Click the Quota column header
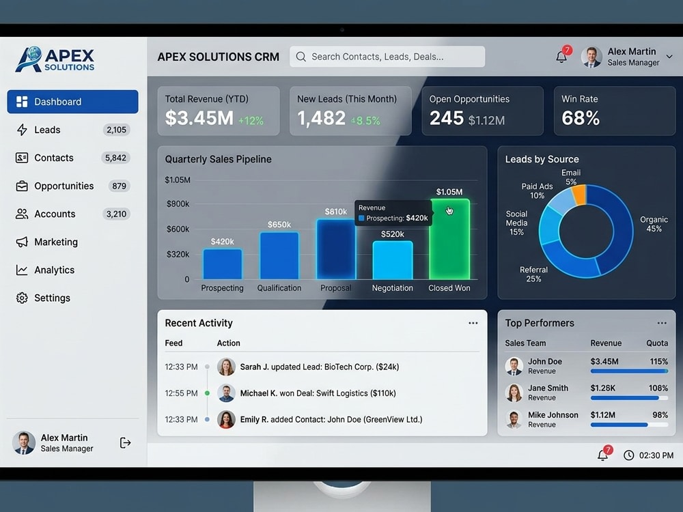The image size is (683, 512). tap(657, 343)
